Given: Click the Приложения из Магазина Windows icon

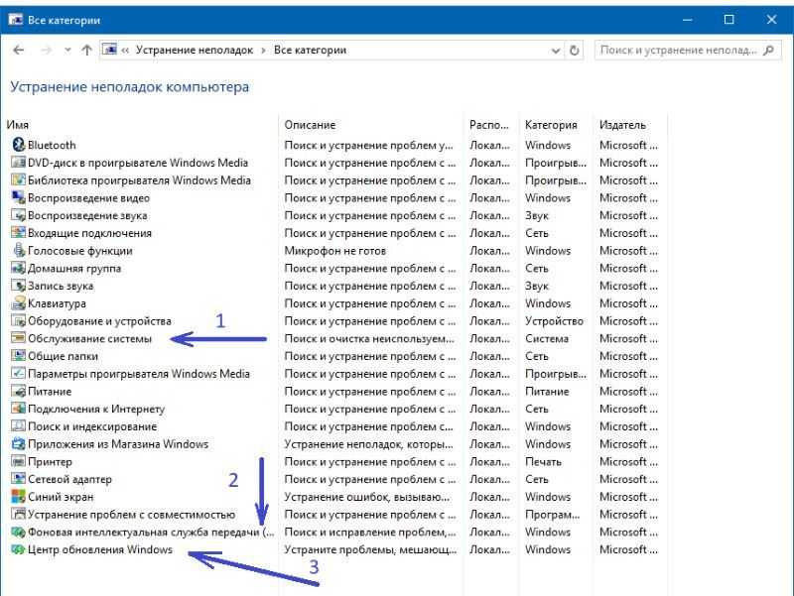Looking at the screenshot, I should pos(18,443).
